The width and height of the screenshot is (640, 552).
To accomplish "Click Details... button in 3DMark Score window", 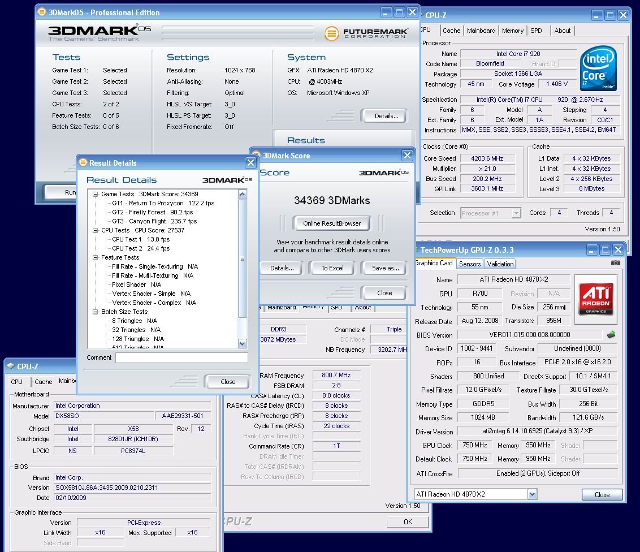I will point(282,268).
